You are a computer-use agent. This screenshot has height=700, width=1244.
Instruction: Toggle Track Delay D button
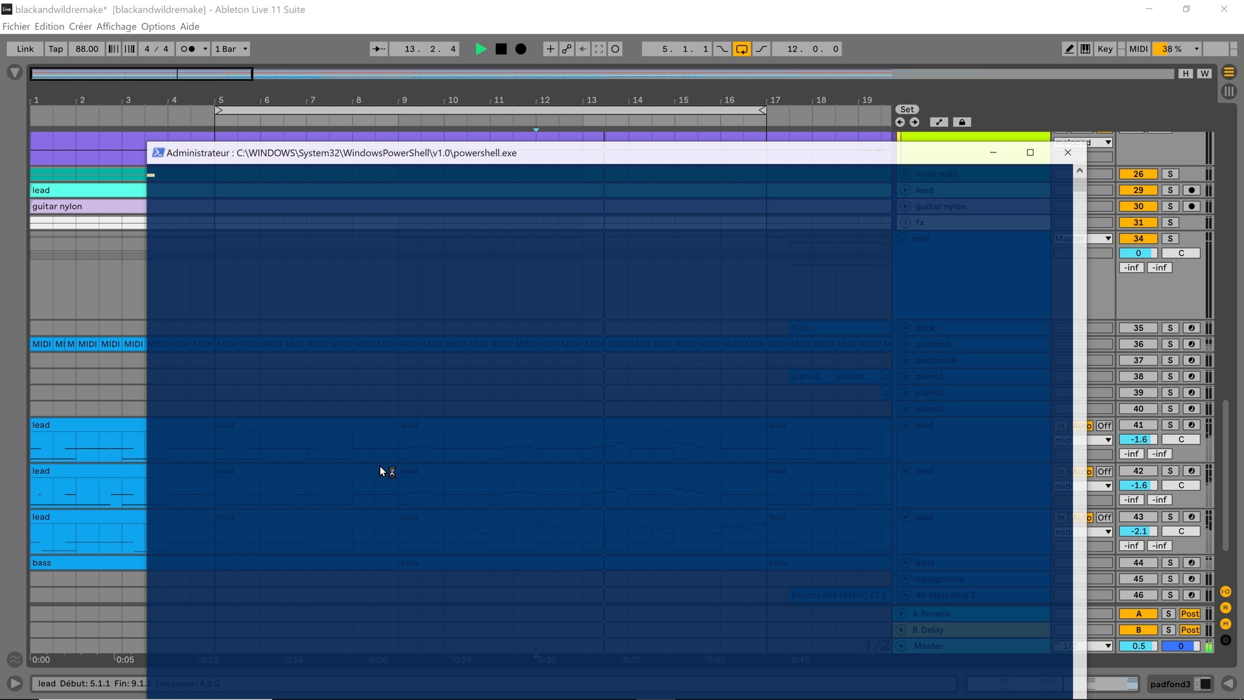(1226, 640)
